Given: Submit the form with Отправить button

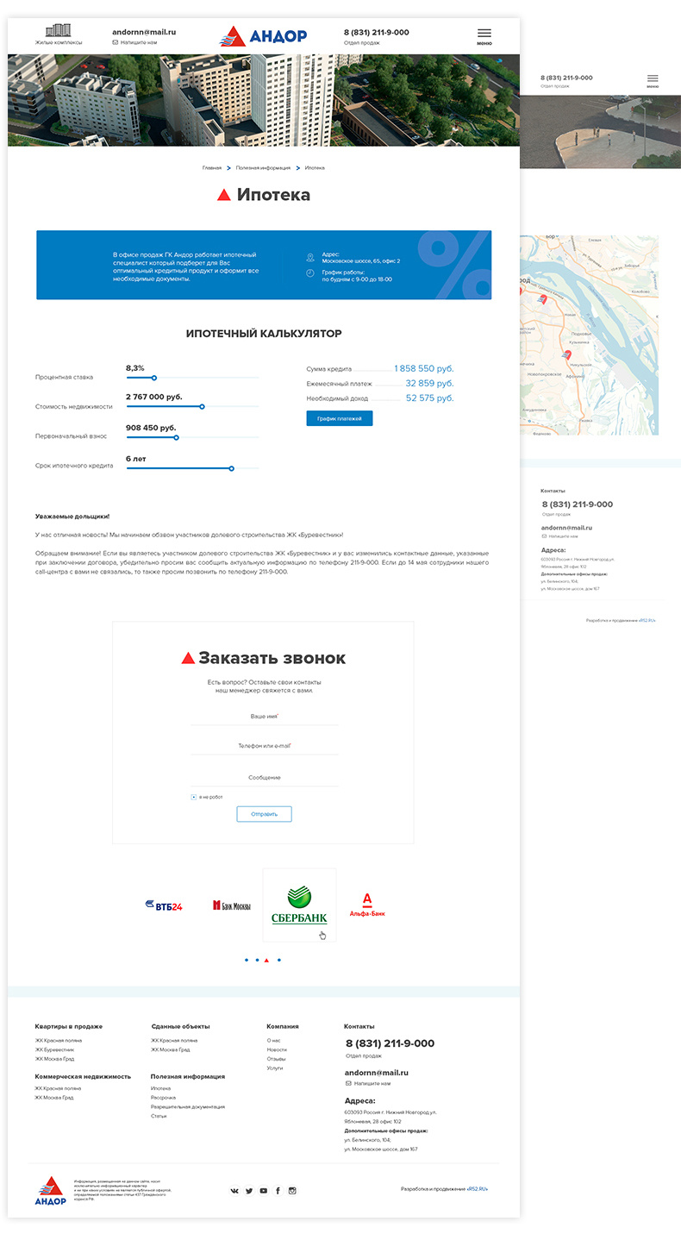Looking at the screenshot, I should pyautogui.click(x=264, y=814).
